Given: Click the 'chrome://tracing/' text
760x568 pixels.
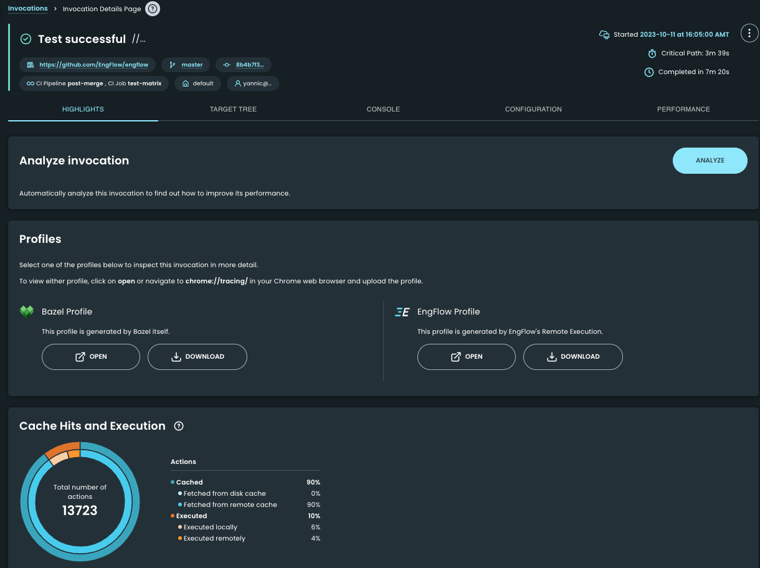Looking at the screenshot, I should point(217,282).
